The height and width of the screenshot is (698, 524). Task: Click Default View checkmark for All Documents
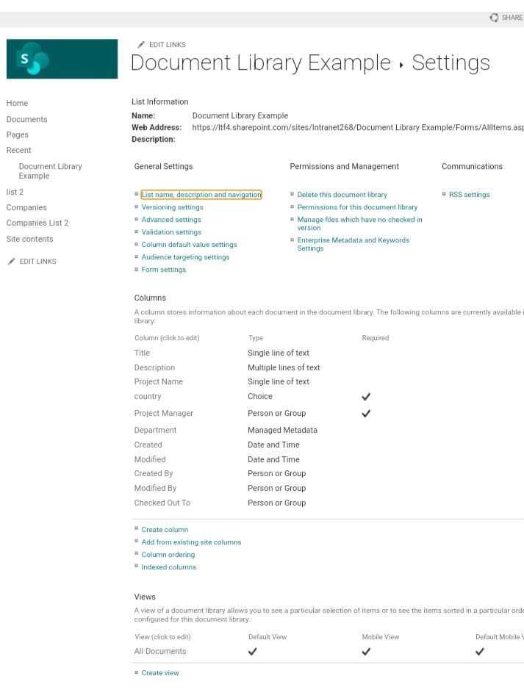click(x=252, y=652)
